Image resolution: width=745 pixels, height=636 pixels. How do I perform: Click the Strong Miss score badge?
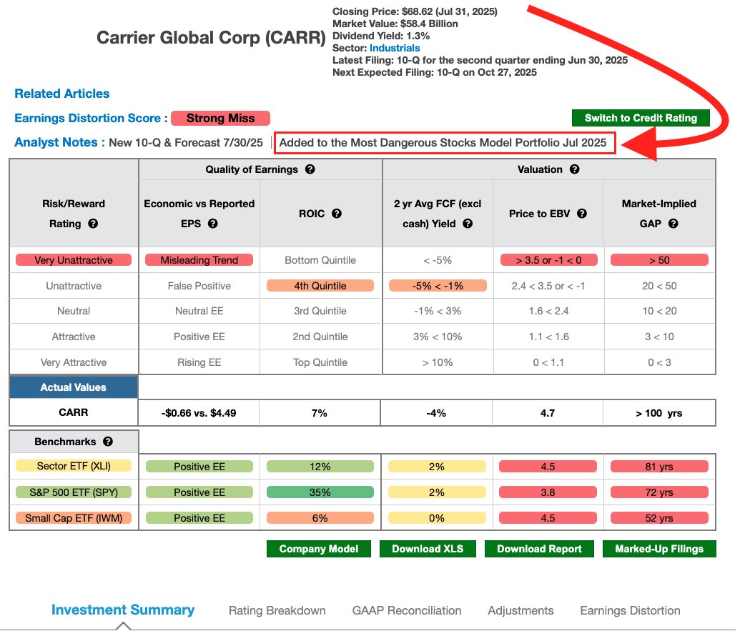click(x=220, y=118)
